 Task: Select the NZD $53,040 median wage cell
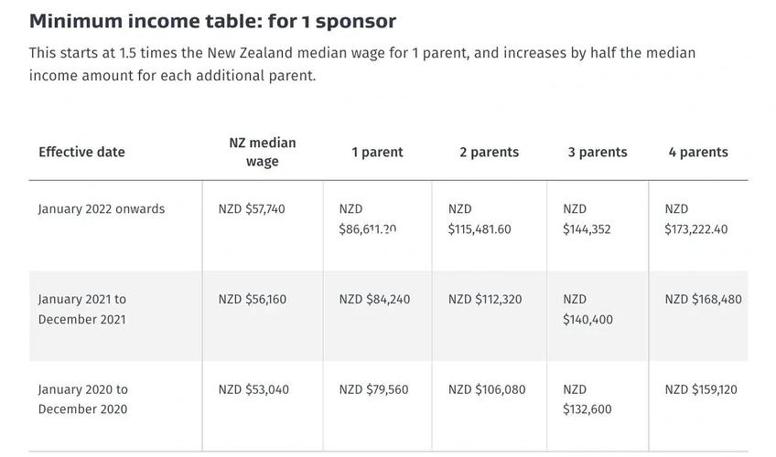click(x=253, y=389)
